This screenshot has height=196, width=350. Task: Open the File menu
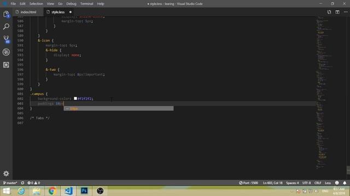[x=13, y=4]
